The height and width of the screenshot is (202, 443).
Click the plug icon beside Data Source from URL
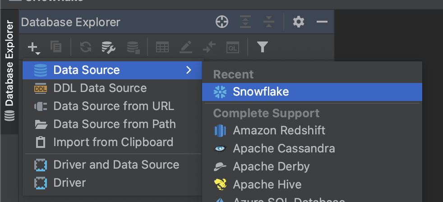coord(41,106)
